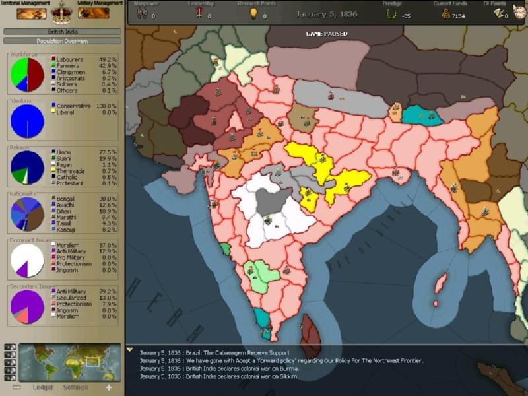
Task: Click the Sunni legend entry
Action: (x=84, y=158)
